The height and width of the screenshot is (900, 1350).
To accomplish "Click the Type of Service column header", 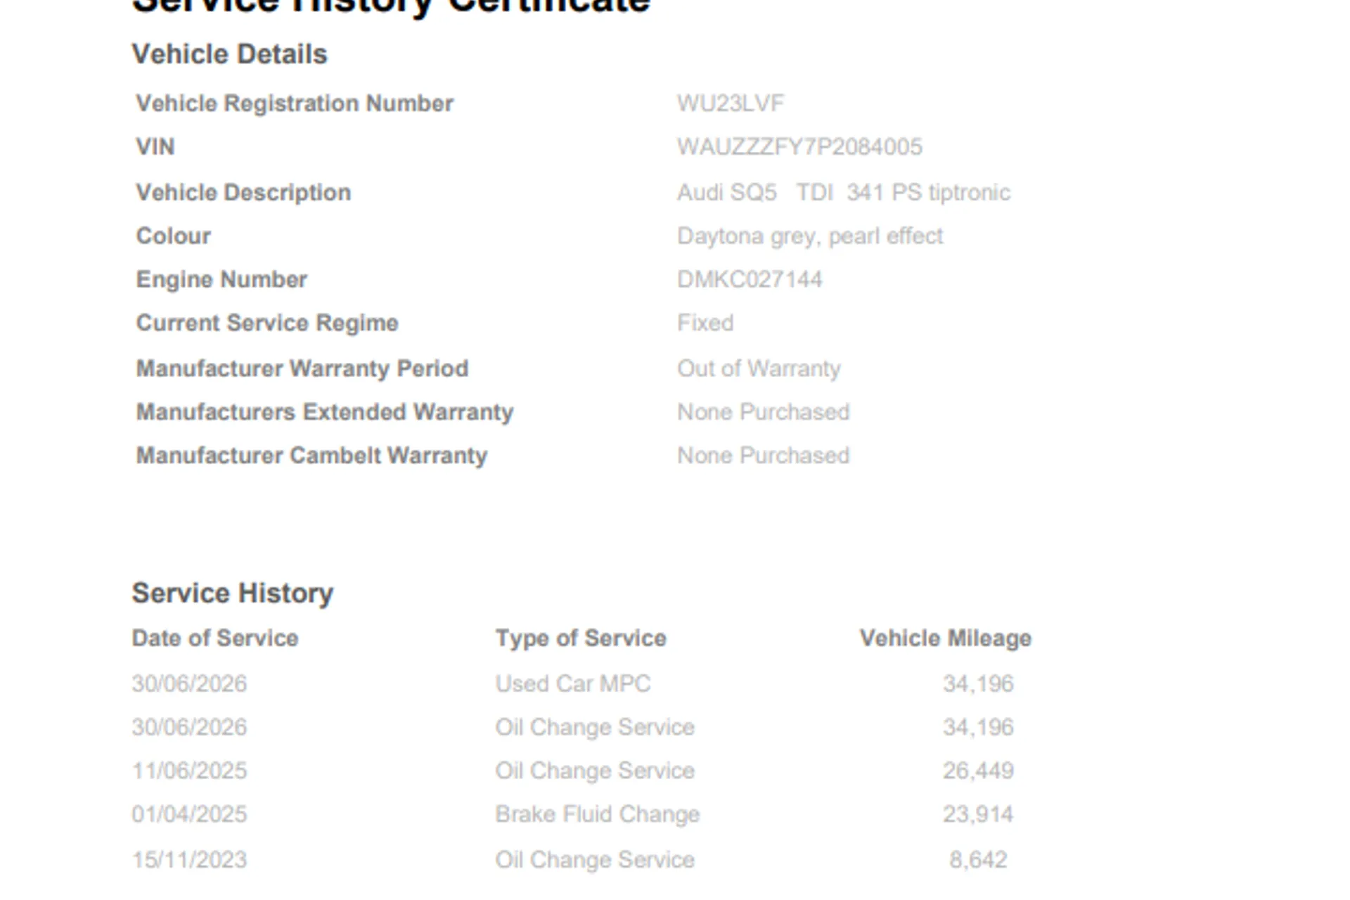I will click(x=581, y=638).
